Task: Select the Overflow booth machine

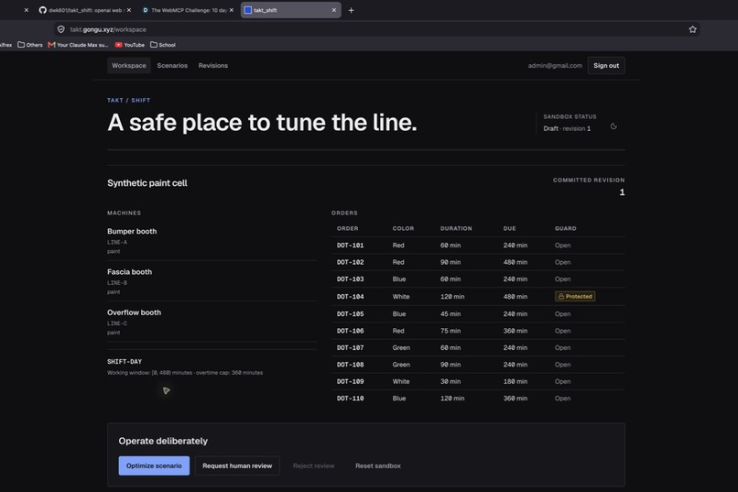Action: [x=134, y=312]
